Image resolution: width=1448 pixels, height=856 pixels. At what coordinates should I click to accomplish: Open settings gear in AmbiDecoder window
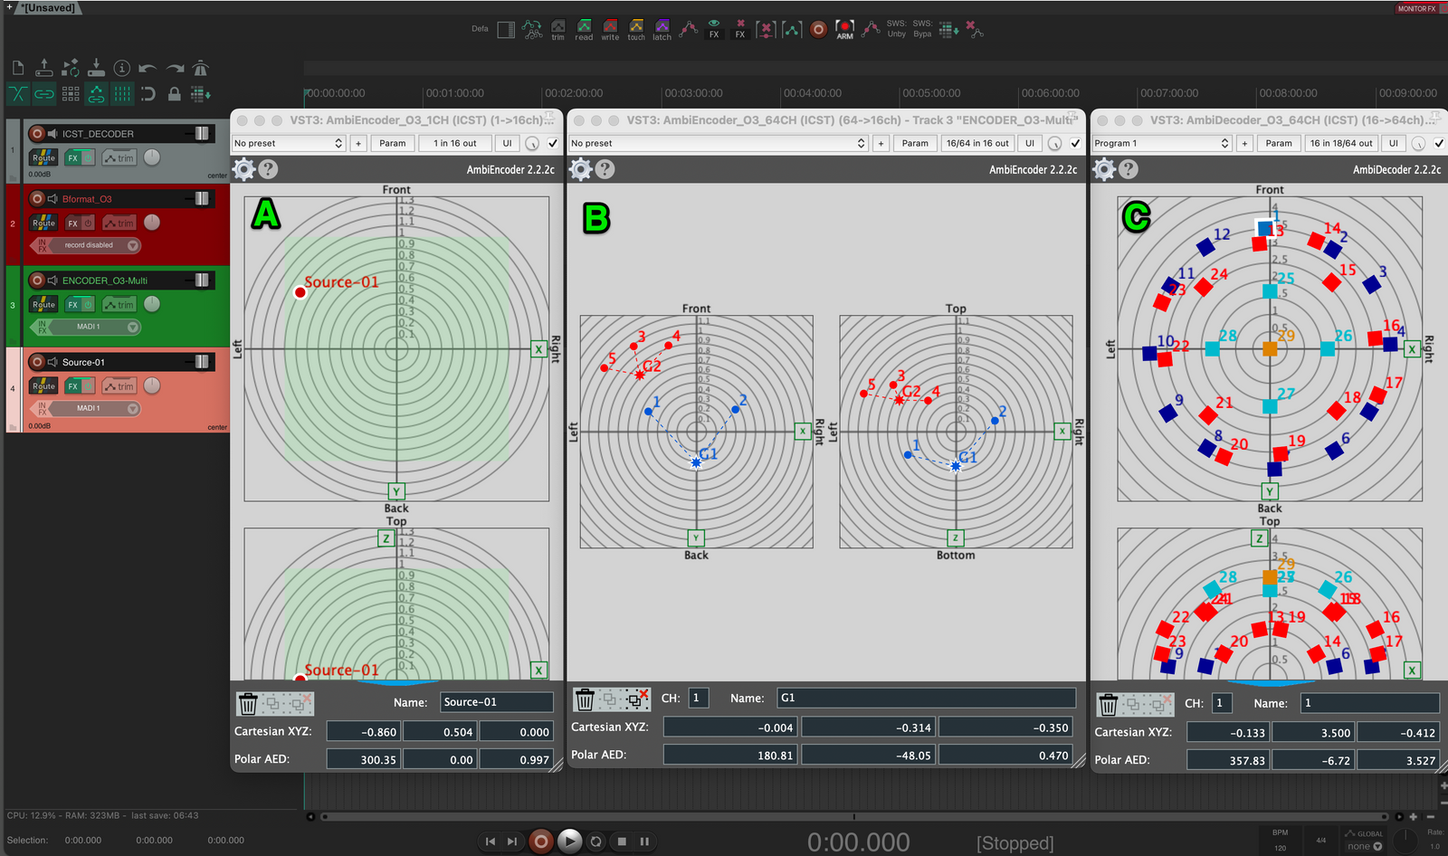1104,169
